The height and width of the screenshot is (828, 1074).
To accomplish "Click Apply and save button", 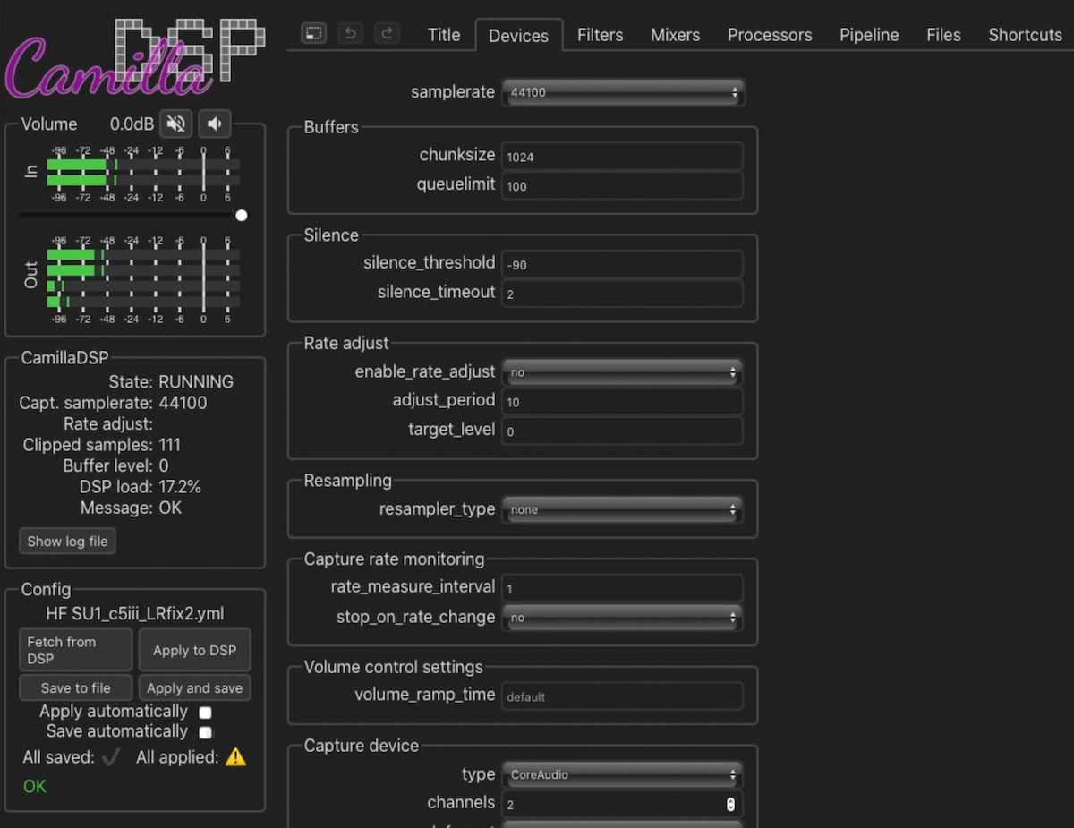I will [x=194, y=687].
